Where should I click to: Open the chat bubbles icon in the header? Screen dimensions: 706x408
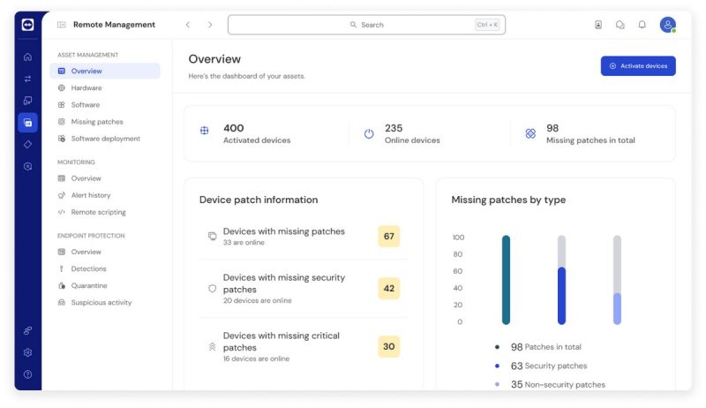coord(620,25)
